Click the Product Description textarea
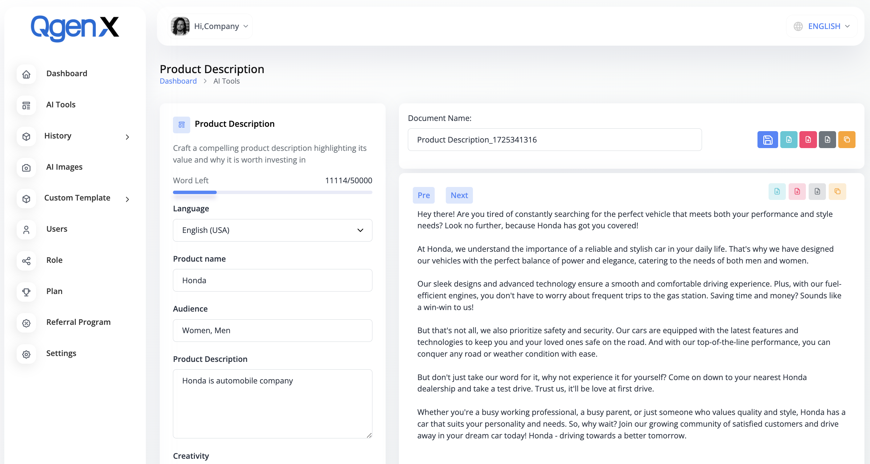Image resolution: width=870 pixels, height=464 pixels. pyautogui.click(x=272, y=404)
